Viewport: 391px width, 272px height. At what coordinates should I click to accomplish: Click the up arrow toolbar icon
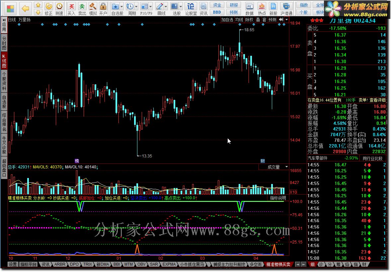[38, 5]
